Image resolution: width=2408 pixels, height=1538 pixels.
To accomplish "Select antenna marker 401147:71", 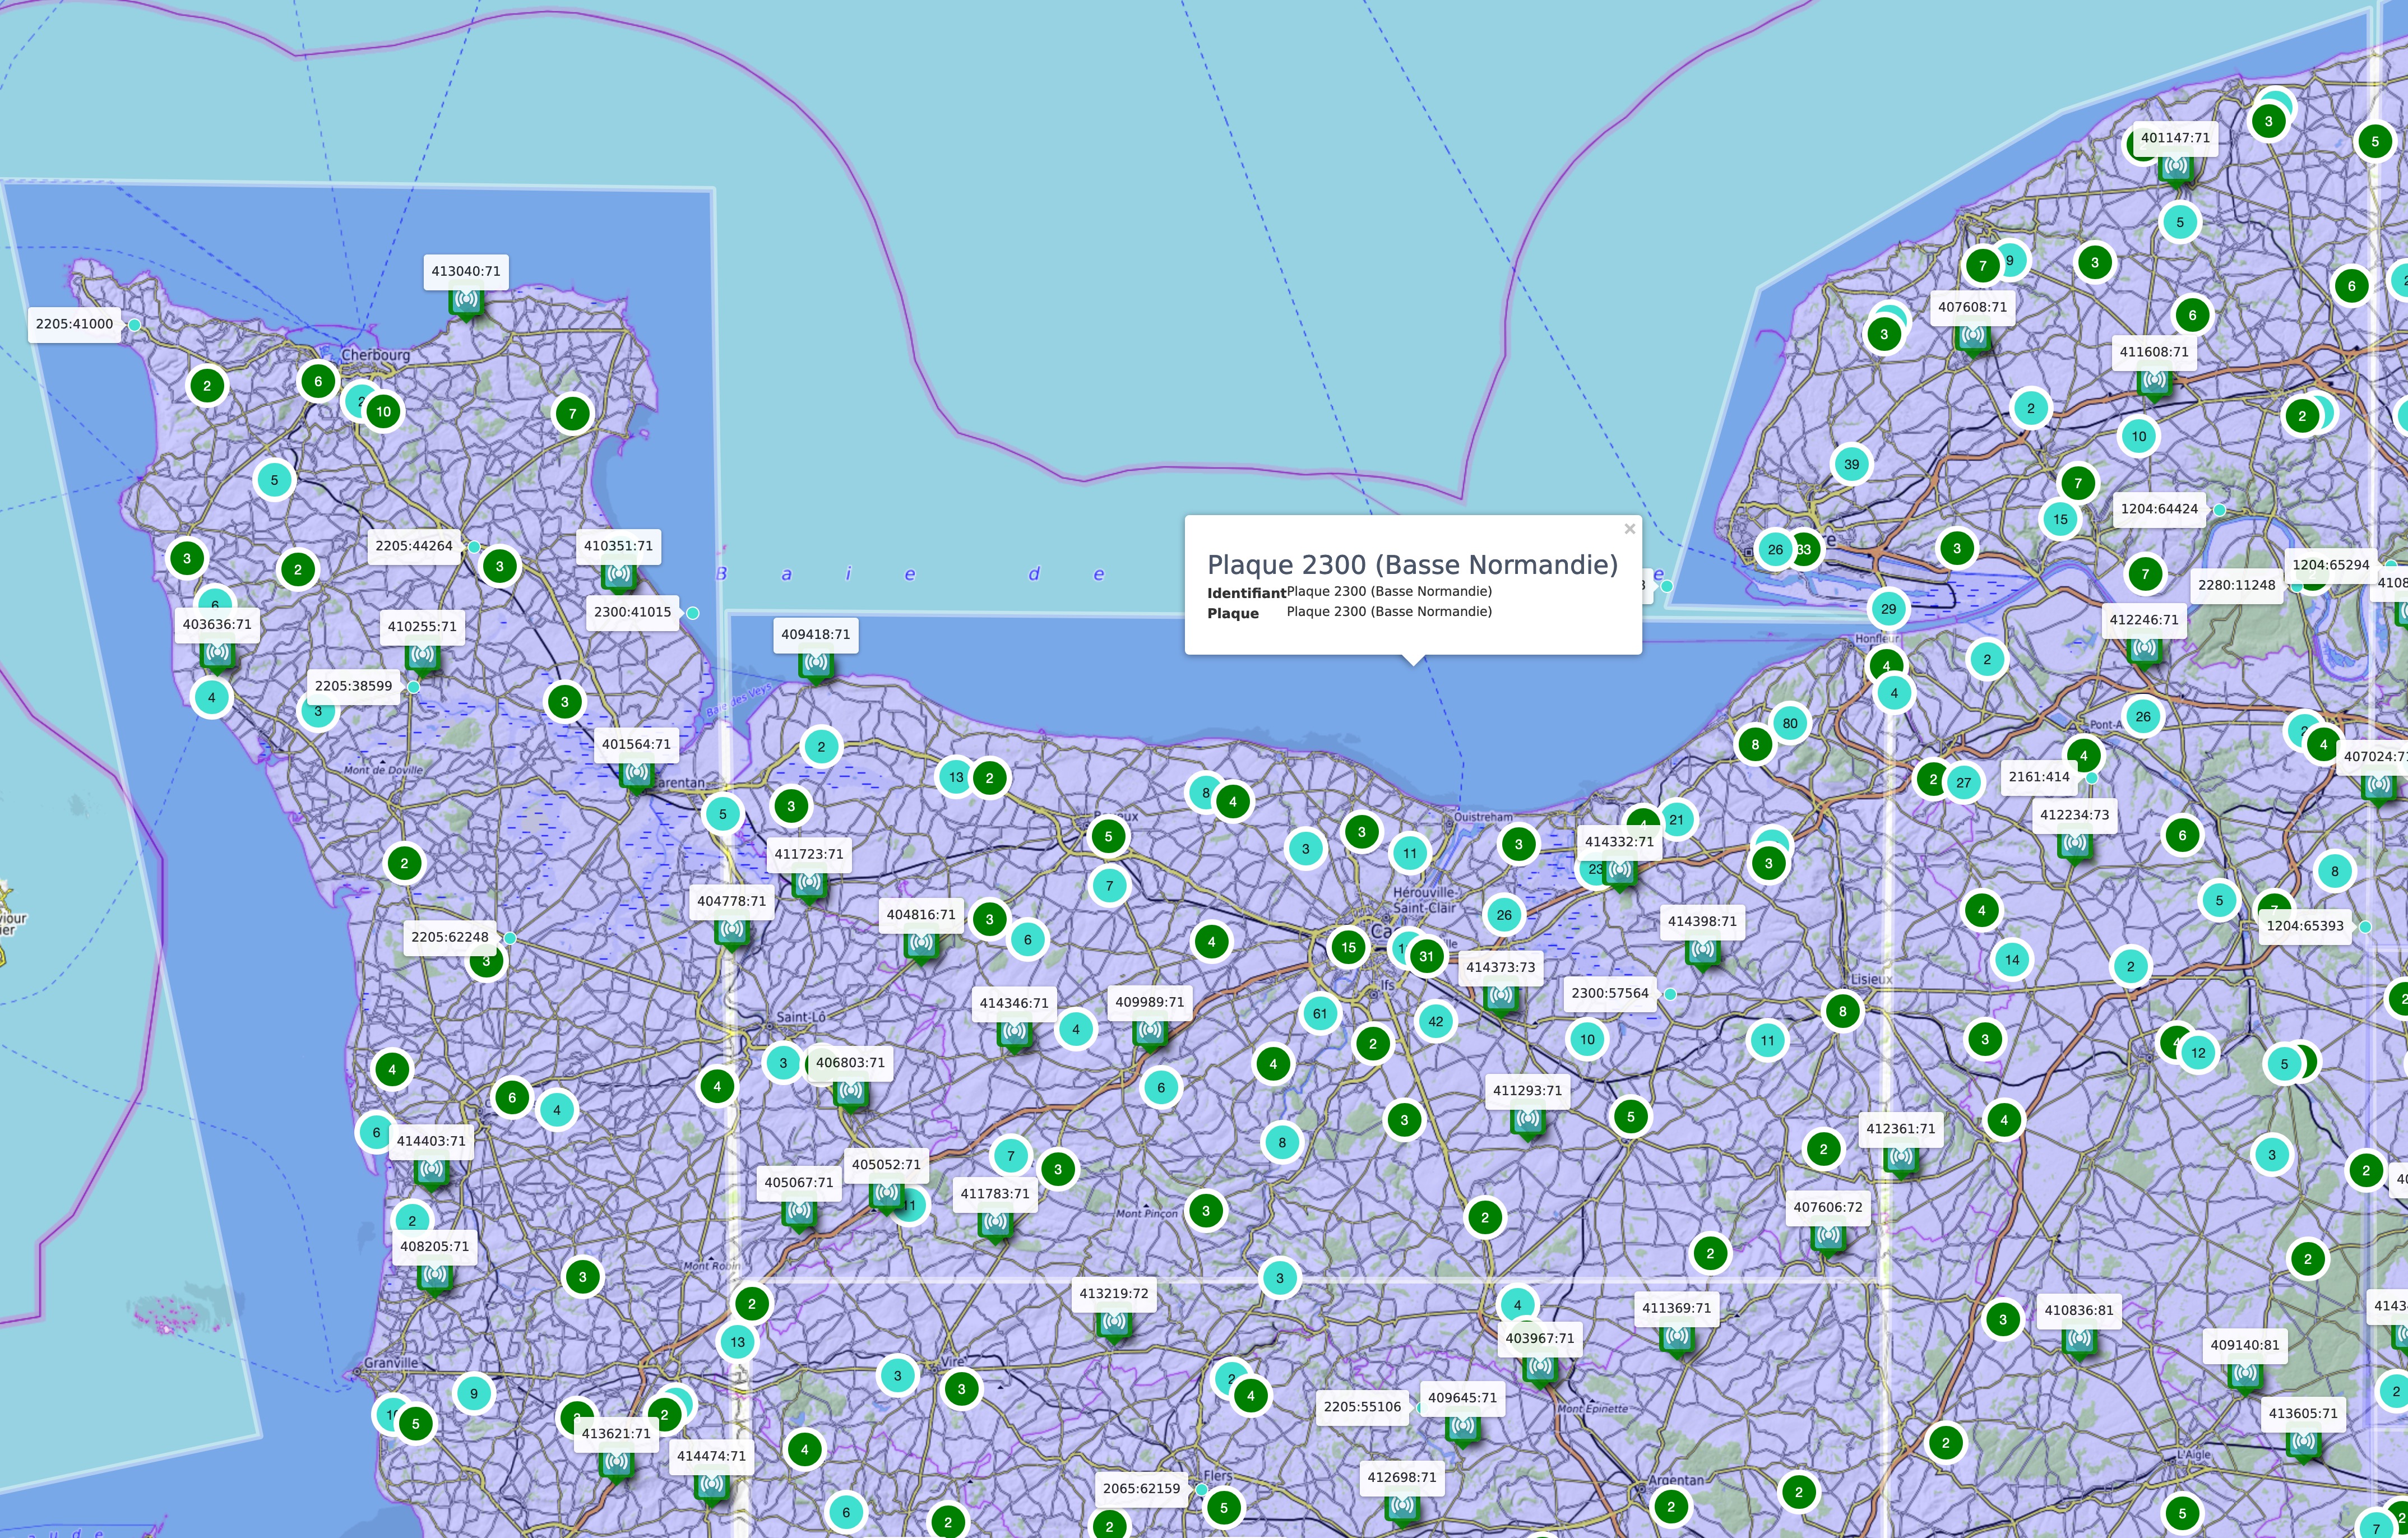I will [x=2176, y=168].
